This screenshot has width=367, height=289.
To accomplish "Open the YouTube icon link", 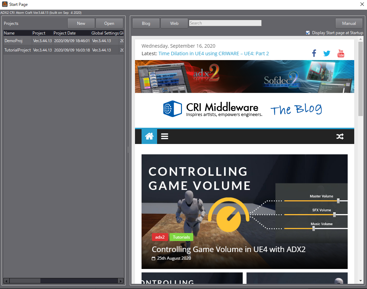I will point(341,53).
